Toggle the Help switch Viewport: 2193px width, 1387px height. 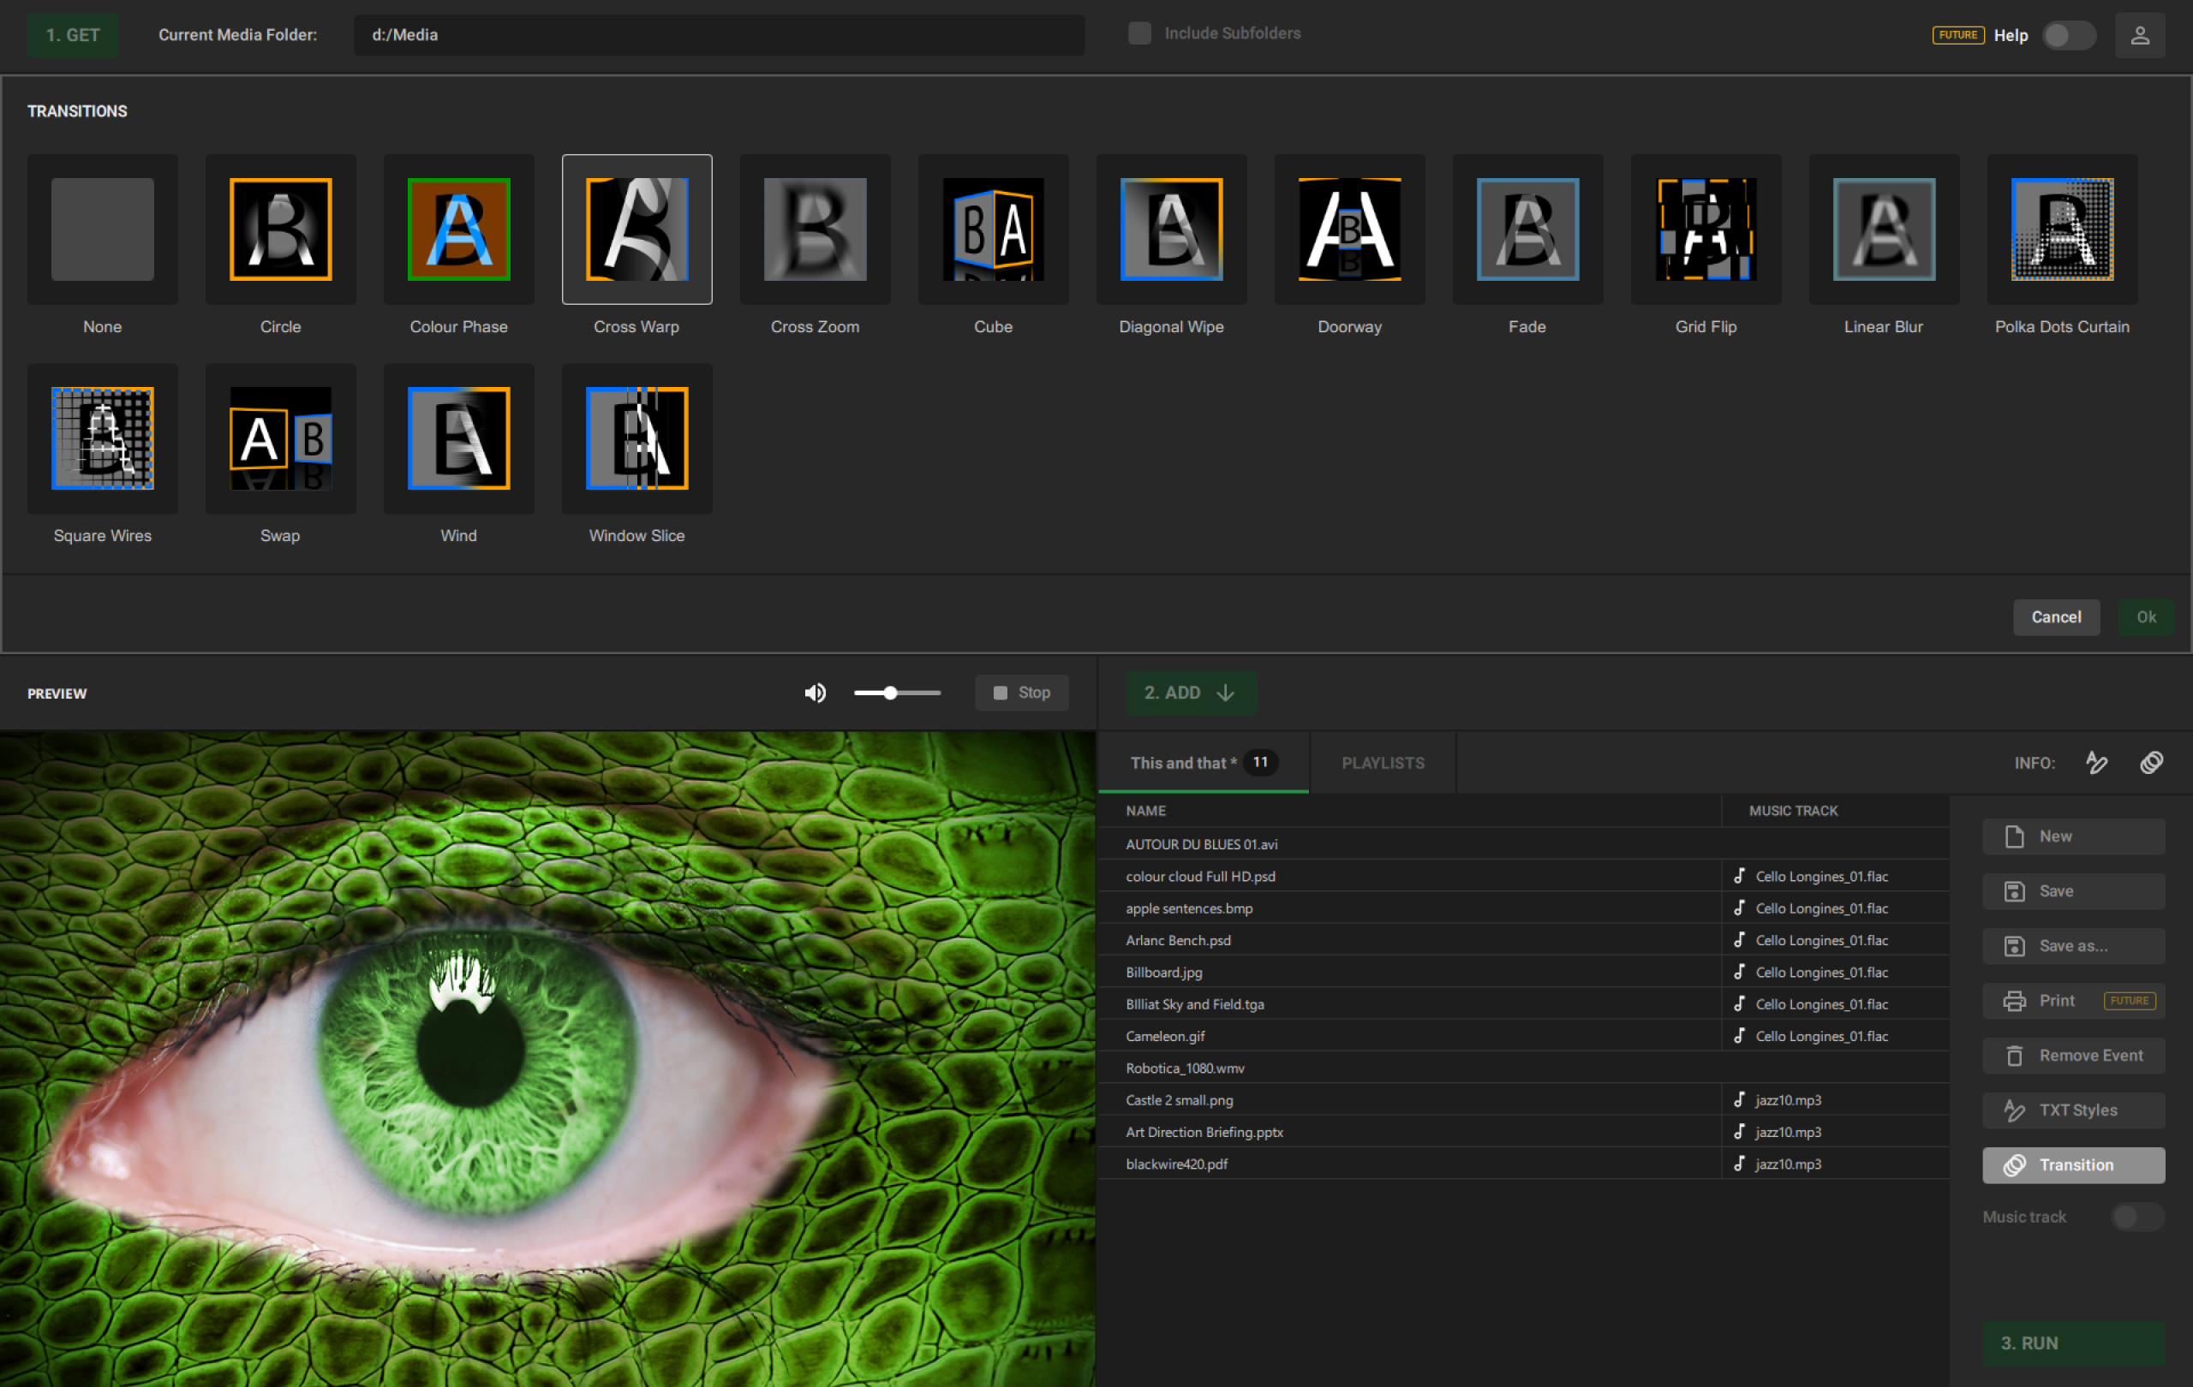click(2067, 35)
